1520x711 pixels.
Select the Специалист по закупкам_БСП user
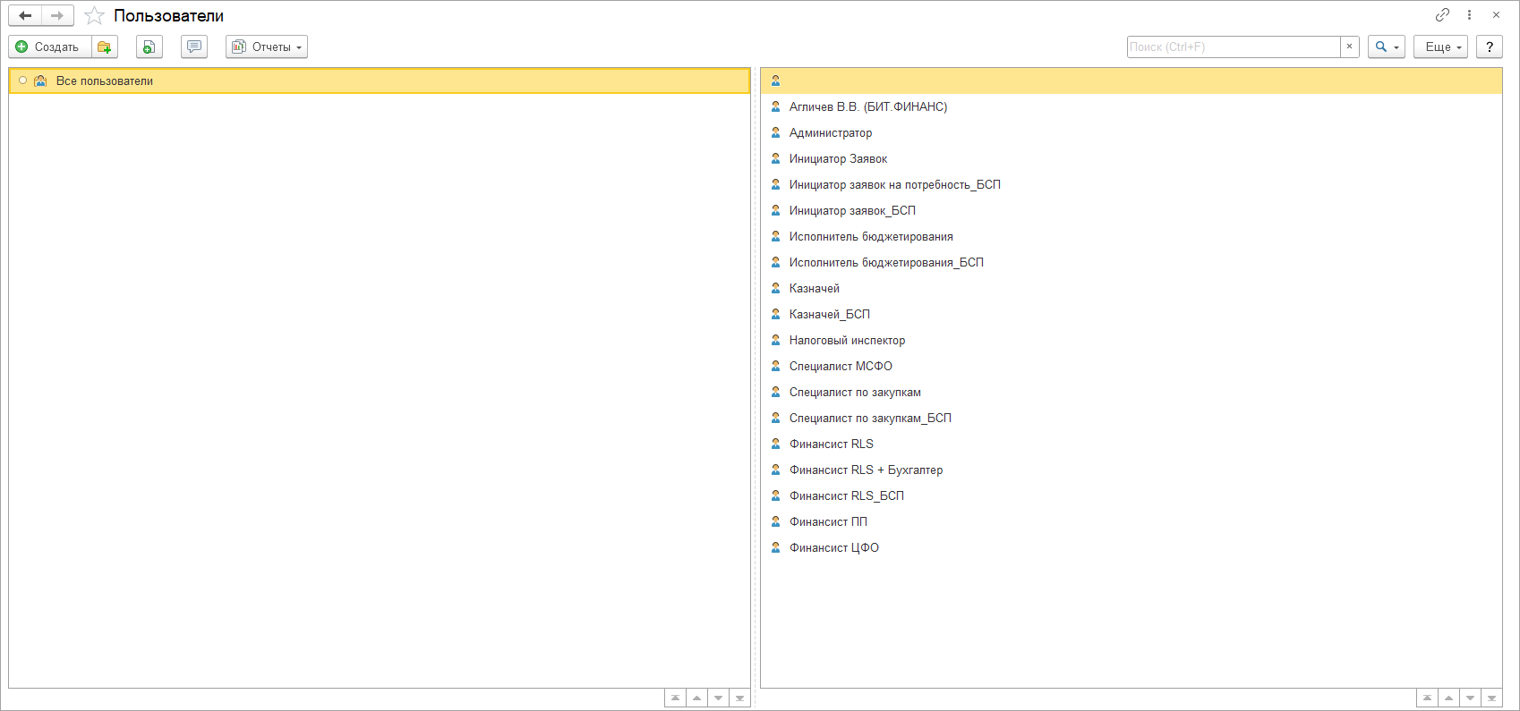pos(1131,418)
